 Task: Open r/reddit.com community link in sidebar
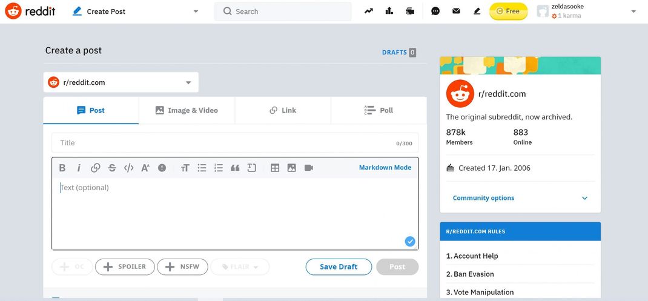point(501,94)
